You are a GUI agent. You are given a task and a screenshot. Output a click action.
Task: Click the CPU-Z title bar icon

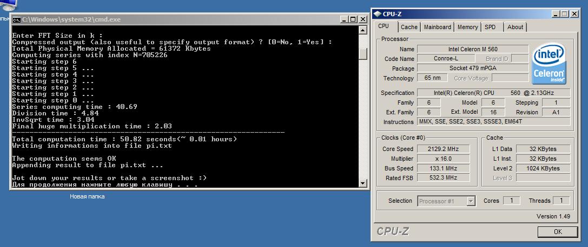point(377,14)
